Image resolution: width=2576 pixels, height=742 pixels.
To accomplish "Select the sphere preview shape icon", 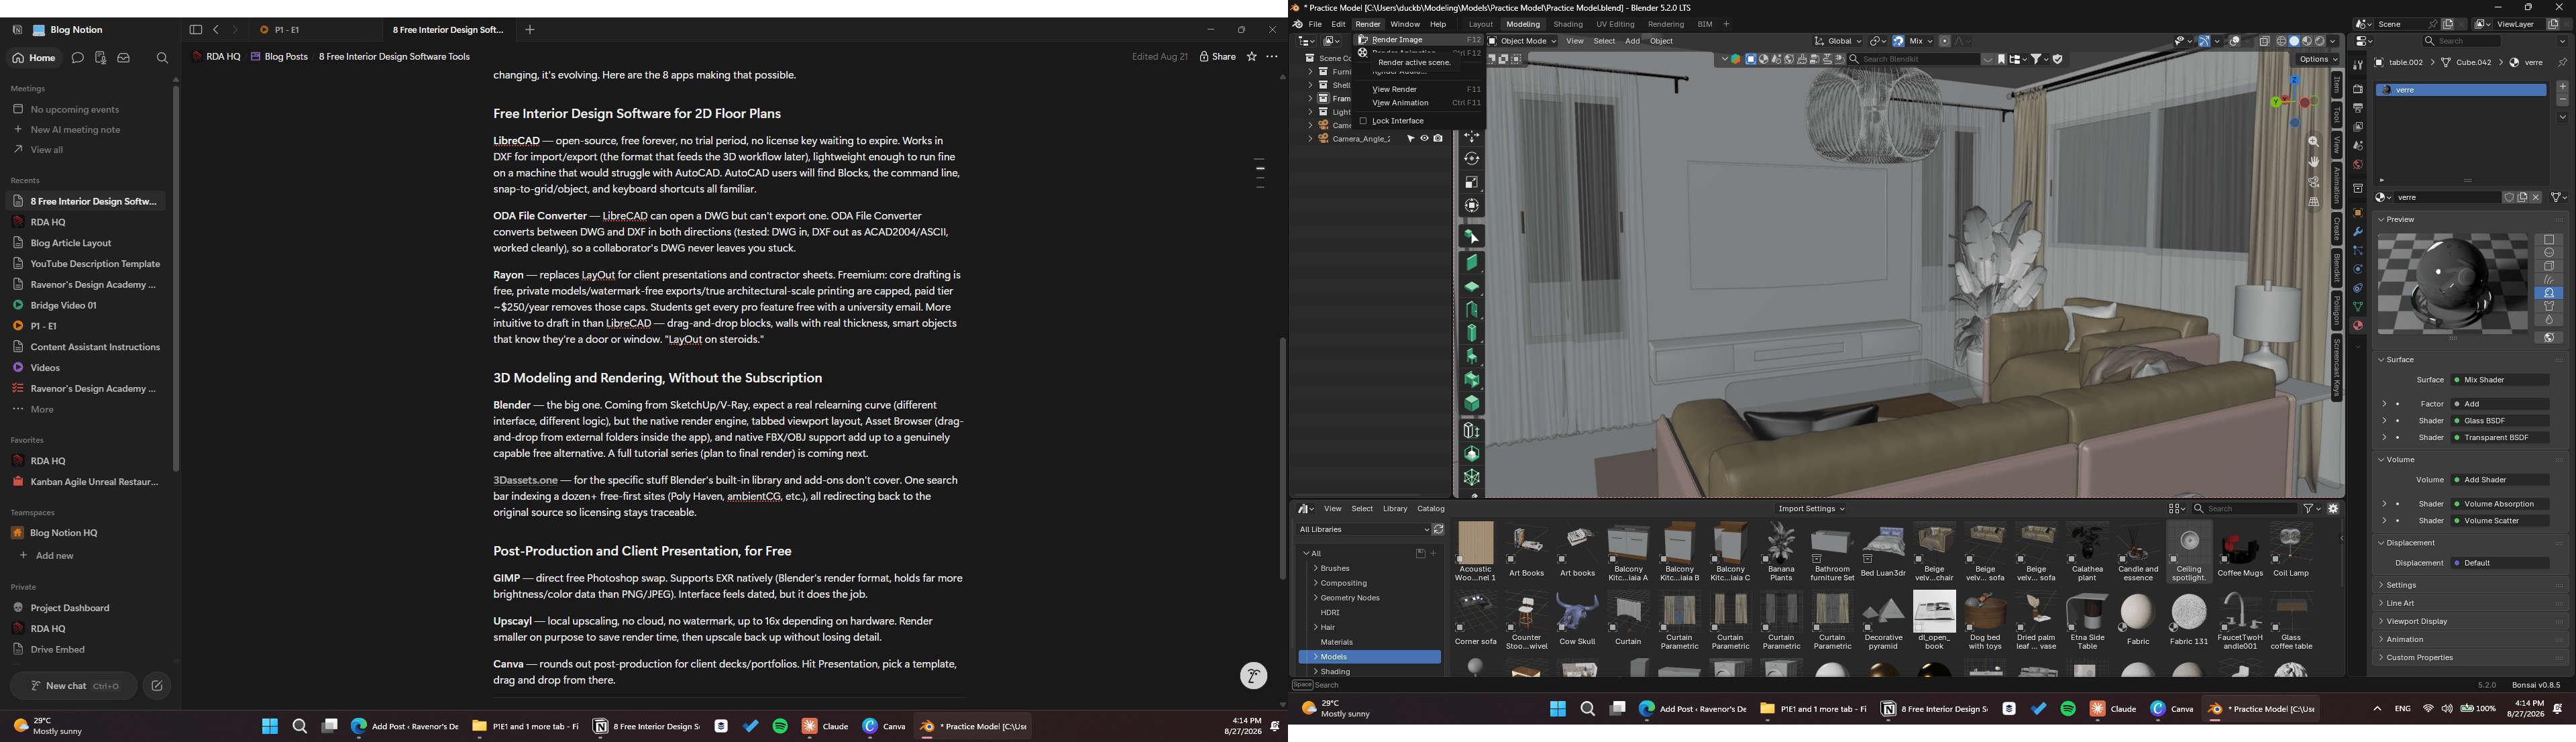I will (x=2549, y=253).
